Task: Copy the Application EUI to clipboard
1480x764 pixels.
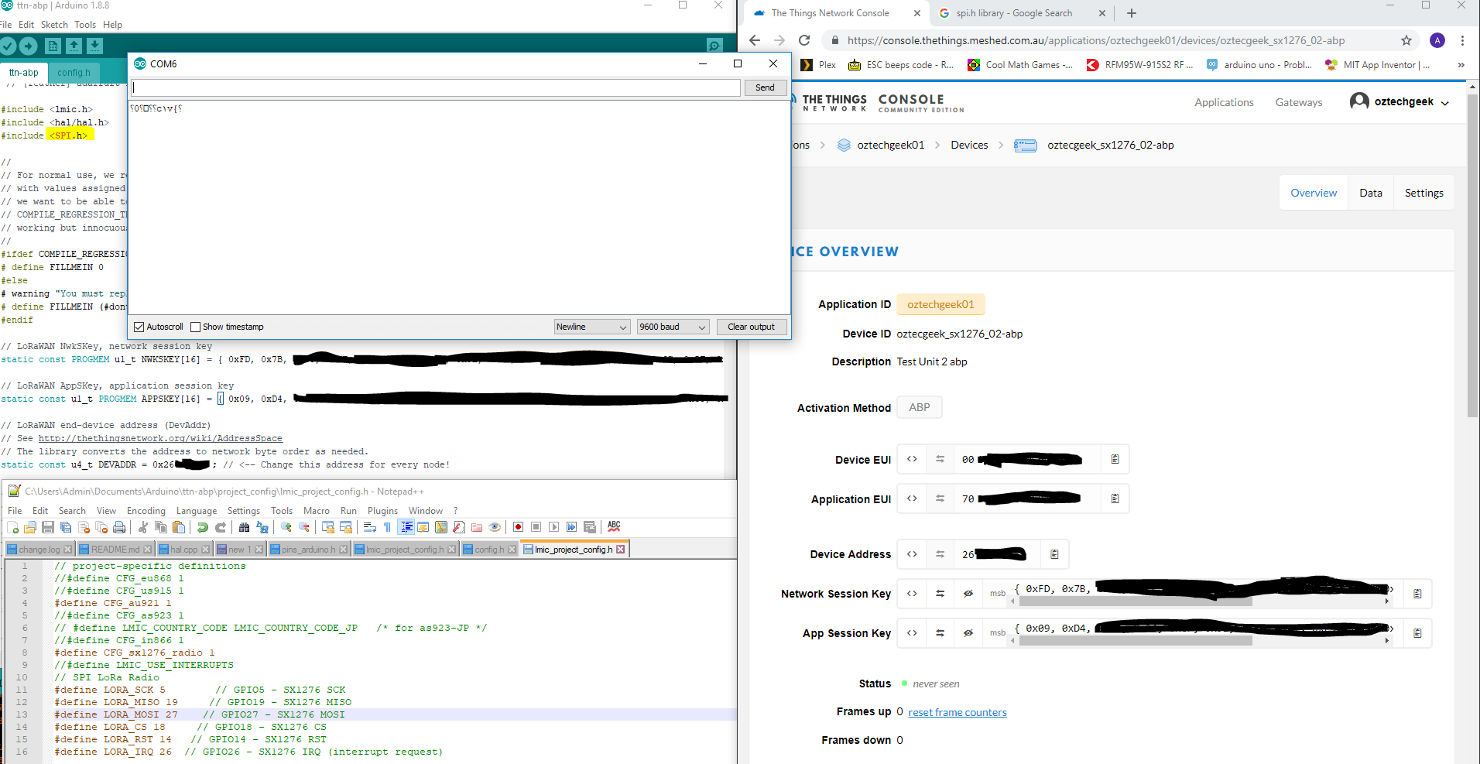Action: point(1115,498)
